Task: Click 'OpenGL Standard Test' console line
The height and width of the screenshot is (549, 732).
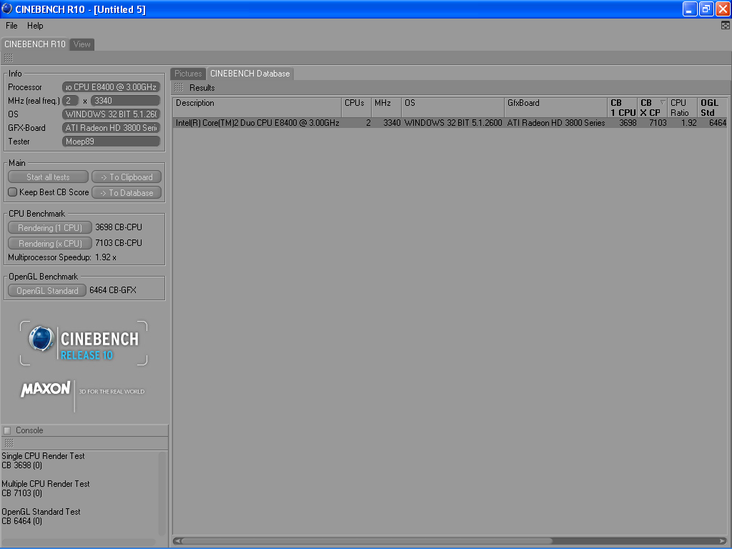Action: [41, 512]
